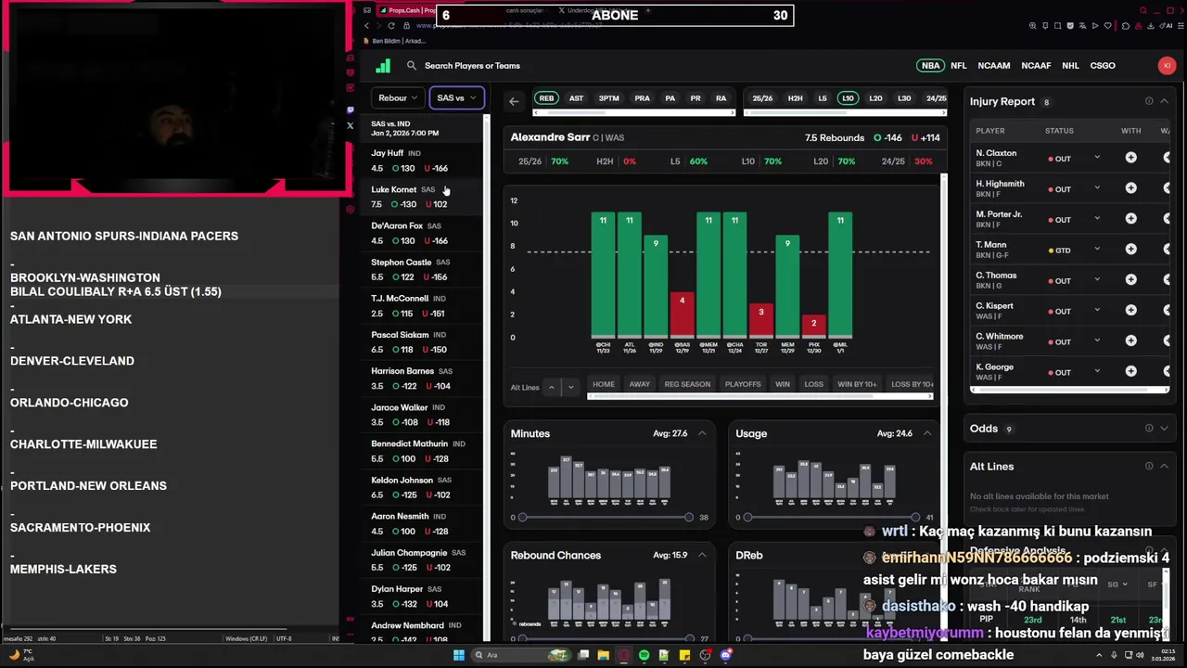Add K. George with plus icon

(1130, 372)
